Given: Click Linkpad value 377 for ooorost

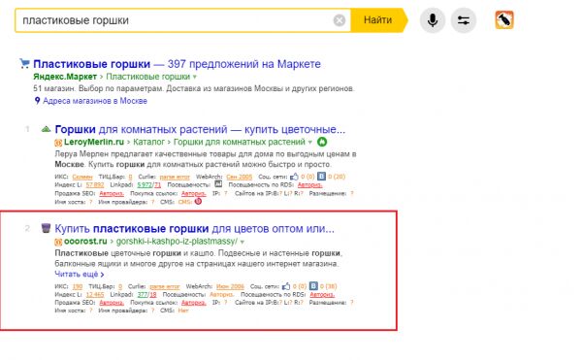Looking at the screenshot, I should click(x=143, y=295).
